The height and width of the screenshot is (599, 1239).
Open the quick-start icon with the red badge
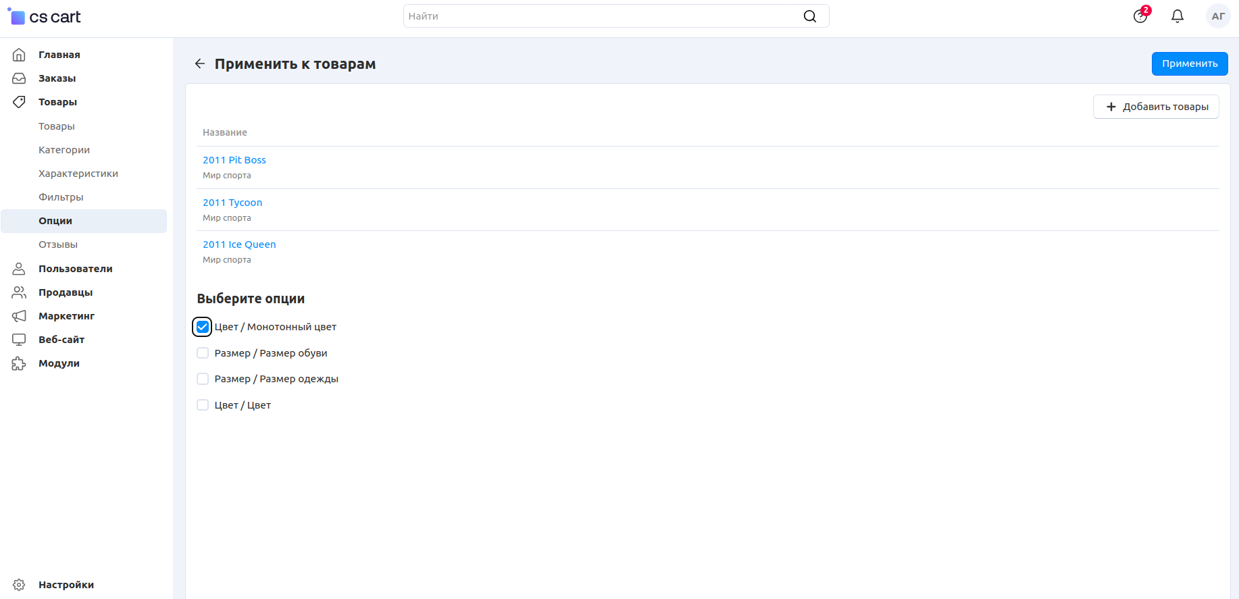[x=1140, y=16]
